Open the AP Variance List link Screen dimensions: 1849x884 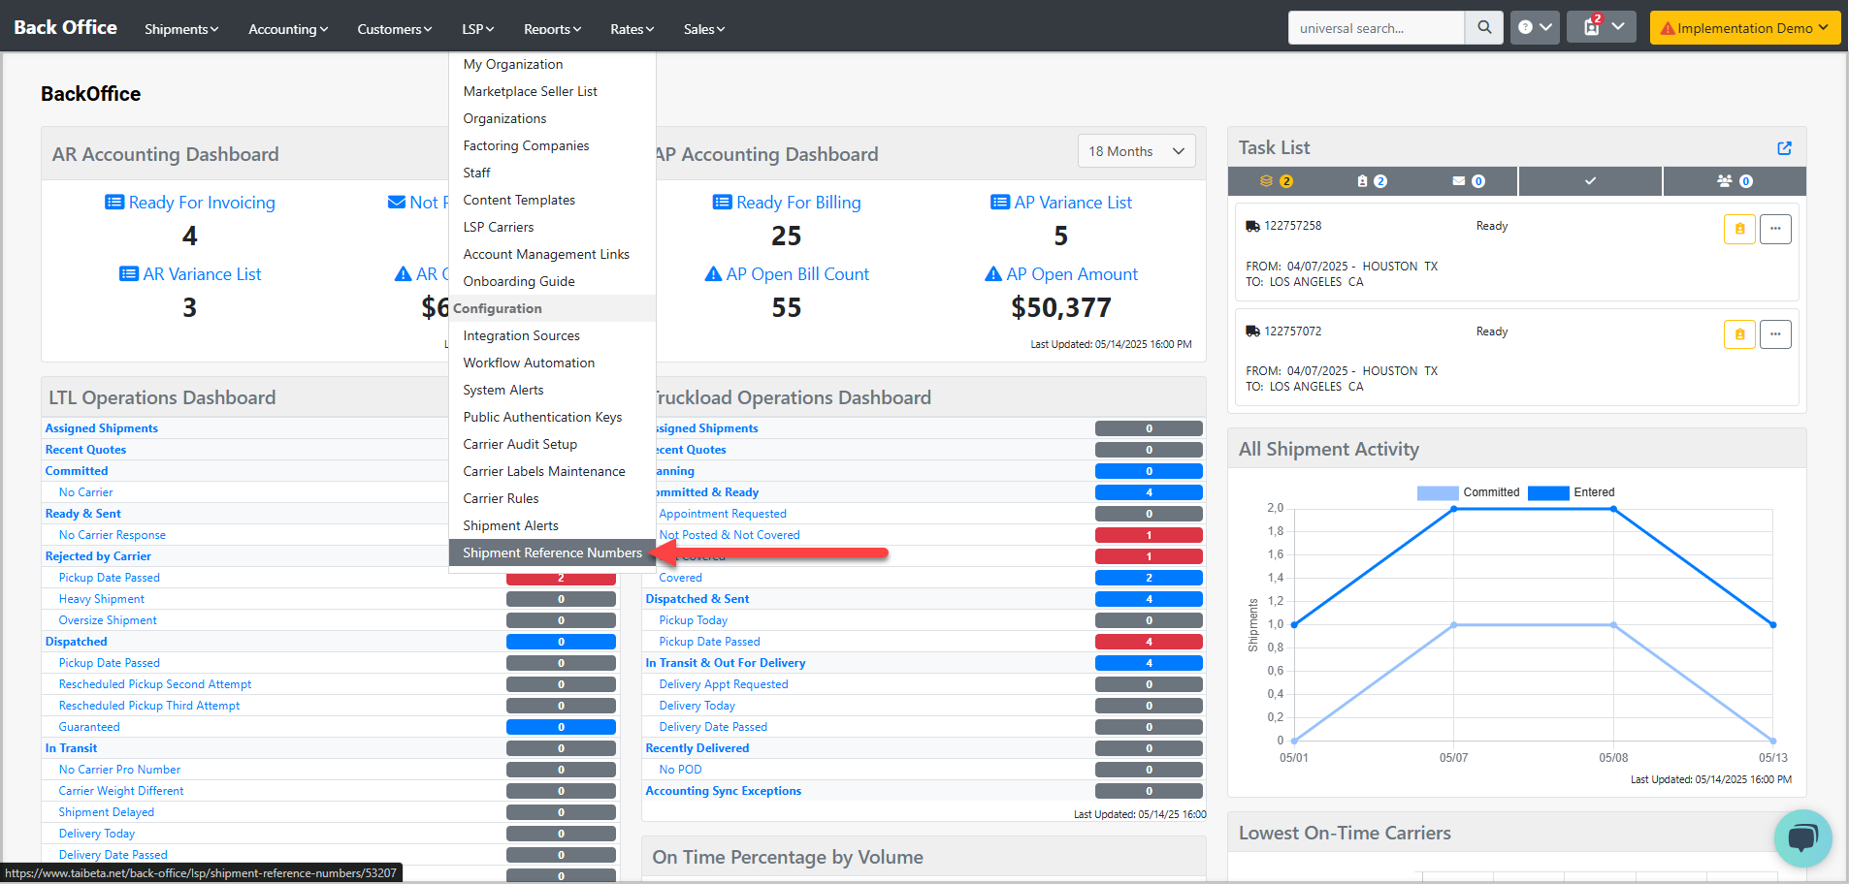click(x=1072, y=203)
